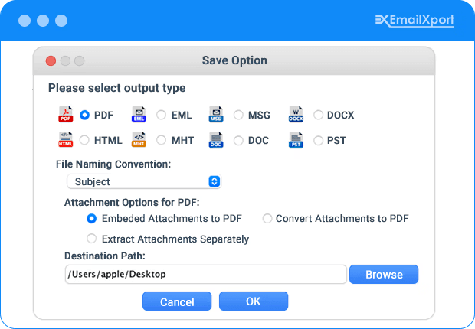
Task: Choose Convert Attachments to PDF option
Action: tap(267, 219)
